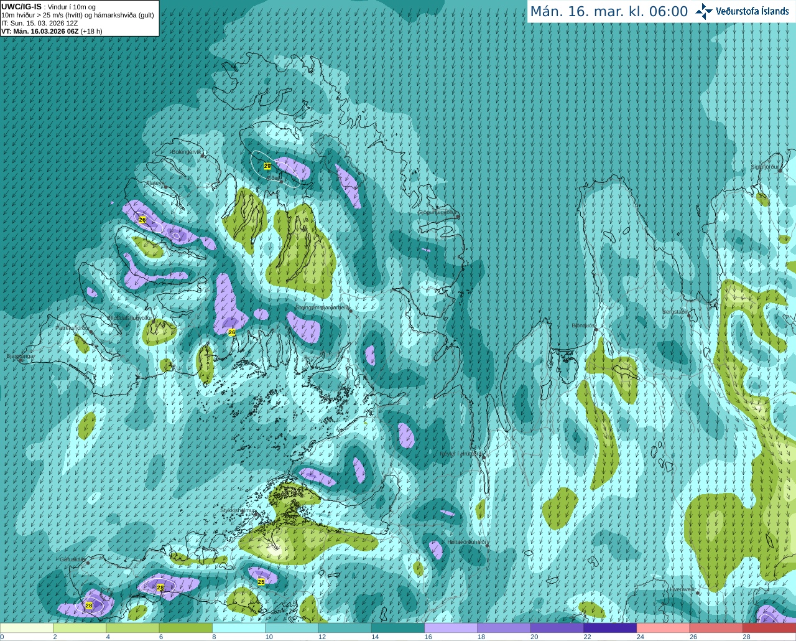Click the 26 gust marker near Flateyri
Screen dimensions: 796x641
(142, 220)
